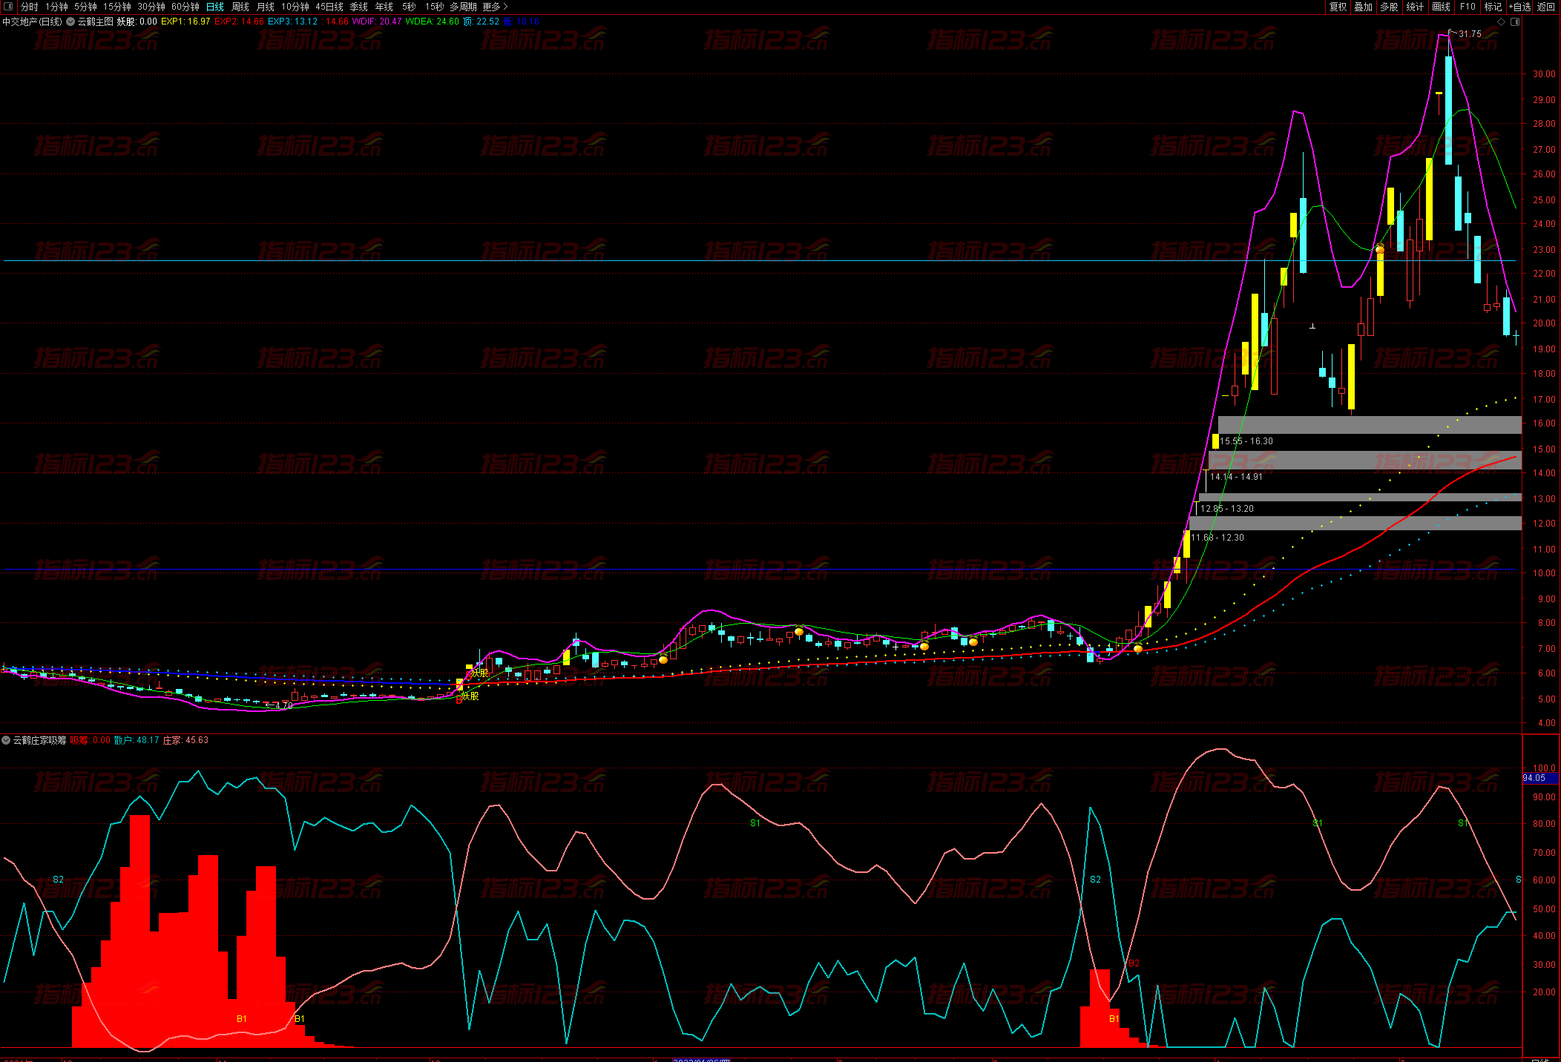
Task: Click the gap zone label 15.55 - 16.30
Action: click(1246, 441)
